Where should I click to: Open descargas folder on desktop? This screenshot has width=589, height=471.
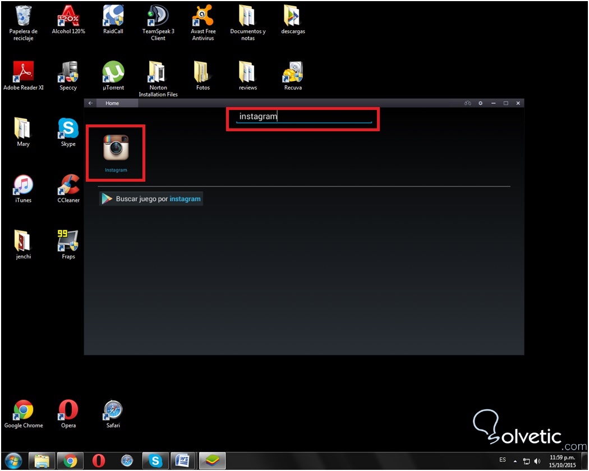tap(293, 20)
